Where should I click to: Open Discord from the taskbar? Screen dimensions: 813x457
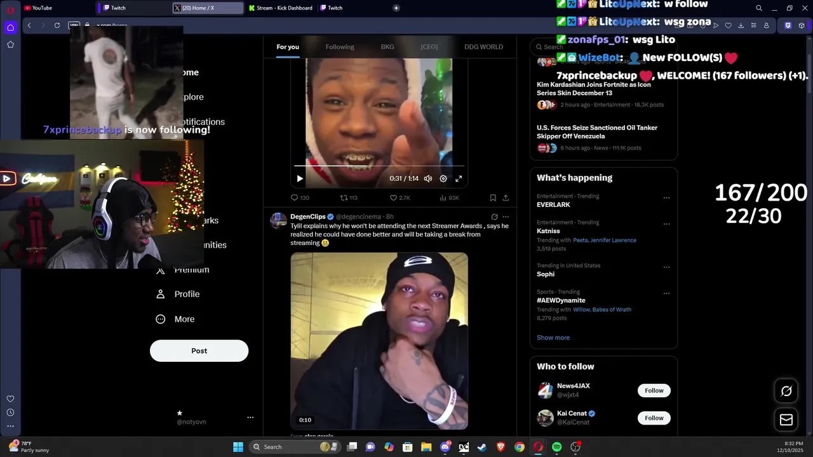[x=445, y=447]
